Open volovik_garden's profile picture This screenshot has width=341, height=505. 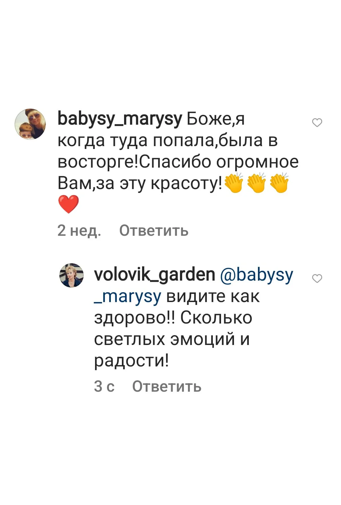(72, 275)
